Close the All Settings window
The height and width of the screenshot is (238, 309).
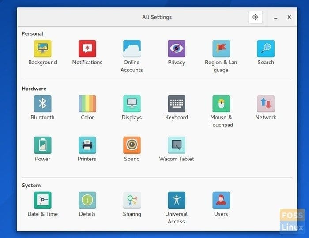click(289, 17)
